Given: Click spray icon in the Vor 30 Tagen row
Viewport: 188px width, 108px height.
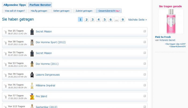Looking at the screenshot, I should tap(5, 43).
